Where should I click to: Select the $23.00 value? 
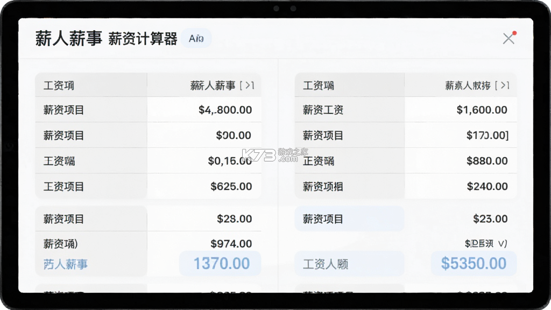tap(490, 219)
